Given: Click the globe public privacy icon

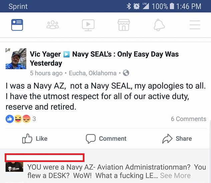Looking at the screenshot, I should (x=126, y=73).
